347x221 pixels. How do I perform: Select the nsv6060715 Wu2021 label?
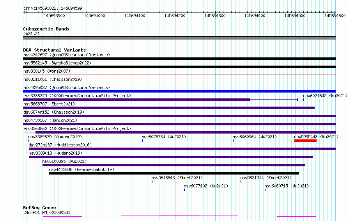pos(287,186)
